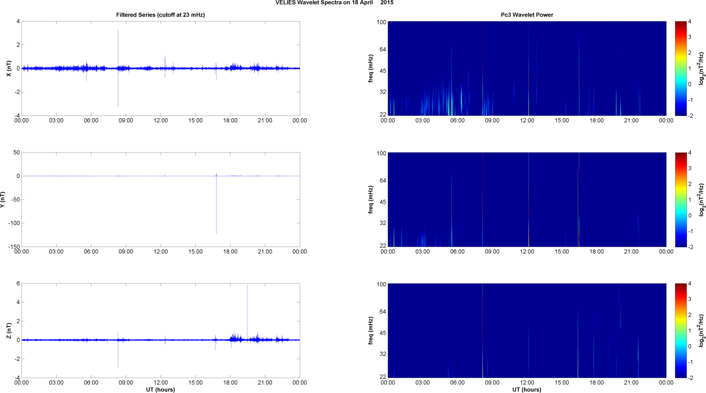Screen dimensions: 706x393
Task: Click the 32 frequency tick of bottom wavelet plot
Action: tap(383, 354)
